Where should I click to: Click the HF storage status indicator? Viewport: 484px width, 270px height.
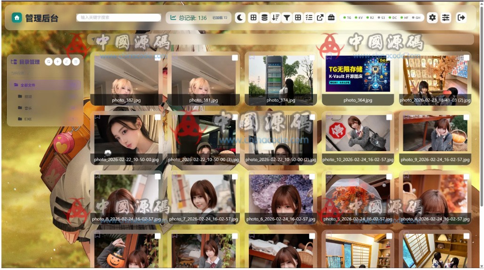coord(405,17)
